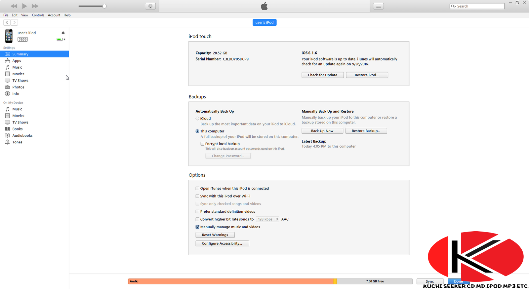Open Movies icon under On My Device
This screenshot has height=289, width=529.
pyautogui.click(x=7, y=116)
